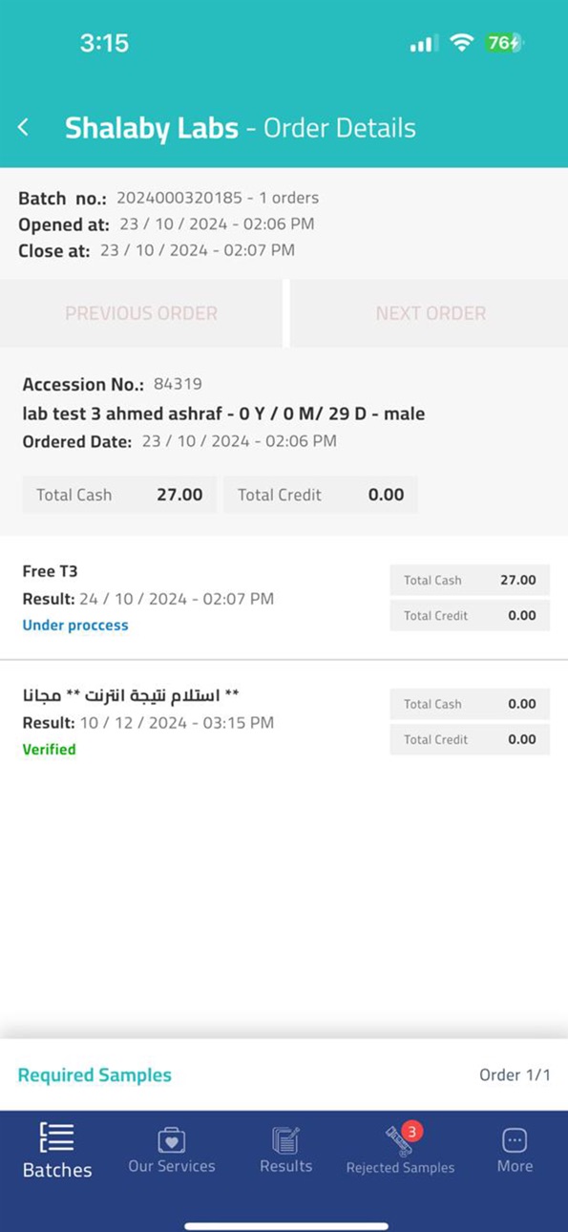
Task: Tap the battery indicator in status bar
Action: click(503, 43)
